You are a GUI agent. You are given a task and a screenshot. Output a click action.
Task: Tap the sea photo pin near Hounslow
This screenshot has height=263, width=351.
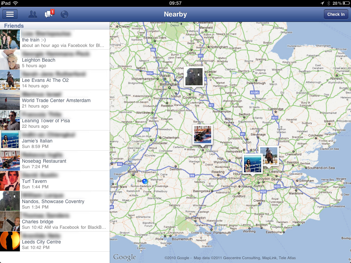tap(253, 163)
